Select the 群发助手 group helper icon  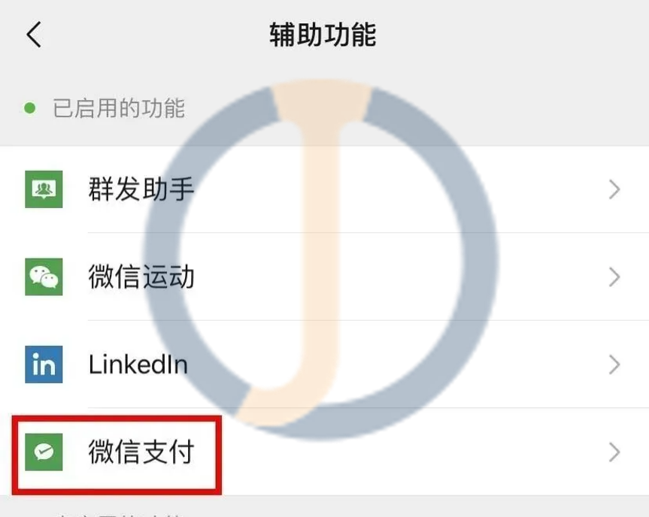[43, 189]
